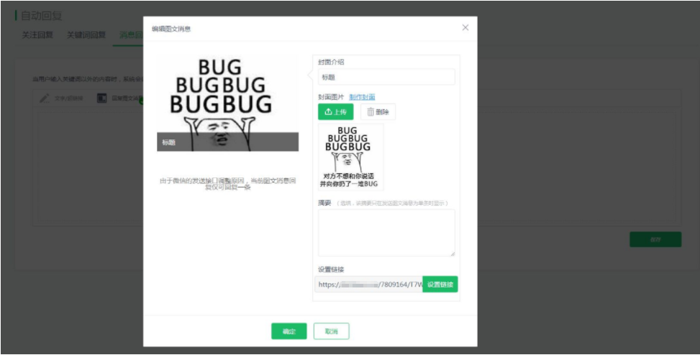The width and height of the screenshot is (700, 355).
Task: Click the 删除 button with trash icon
Action: (x=378, y=112)
